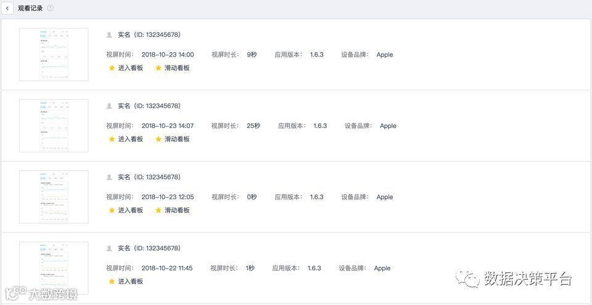The height and width of the screenshot is (305, 592).
Task: Click the 滑动看板 star in the 14:07 record
Action: tap(158, 140)
